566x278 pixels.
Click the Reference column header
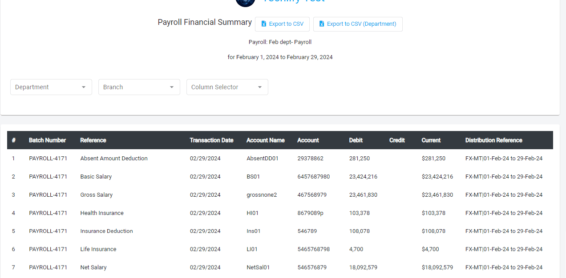93,140
